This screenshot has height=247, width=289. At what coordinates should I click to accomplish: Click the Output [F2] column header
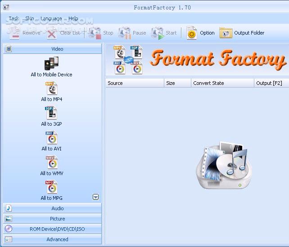point(271,83)
